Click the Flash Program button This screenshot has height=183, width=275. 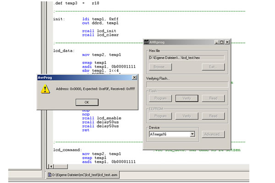click(160, 98)
